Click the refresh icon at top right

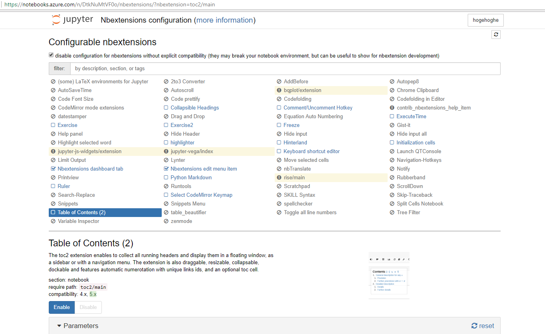(496, 34)
